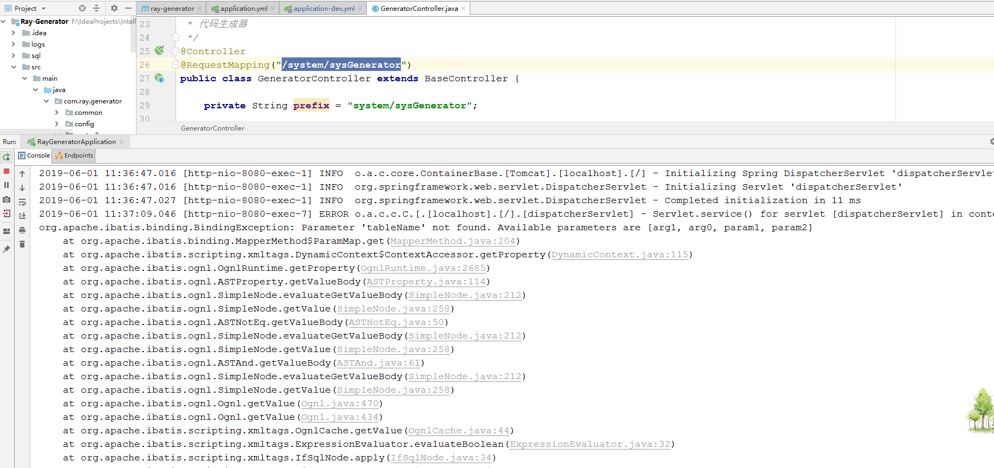Viewport: 994px width, 468px height.
Task: Clear console output with trash icon
Action: click(22, 244)
